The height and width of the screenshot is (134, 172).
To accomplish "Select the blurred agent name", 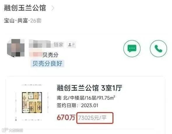I will click(x=40, y=44).
